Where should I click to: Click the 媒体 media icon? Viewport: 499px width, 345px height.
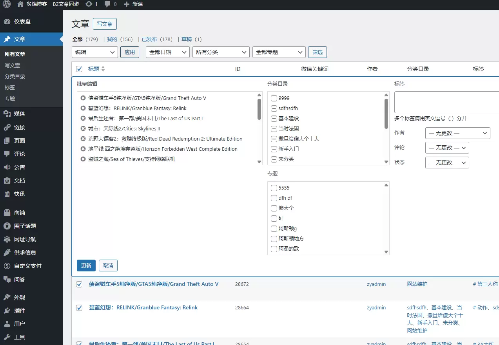point(7,114)
